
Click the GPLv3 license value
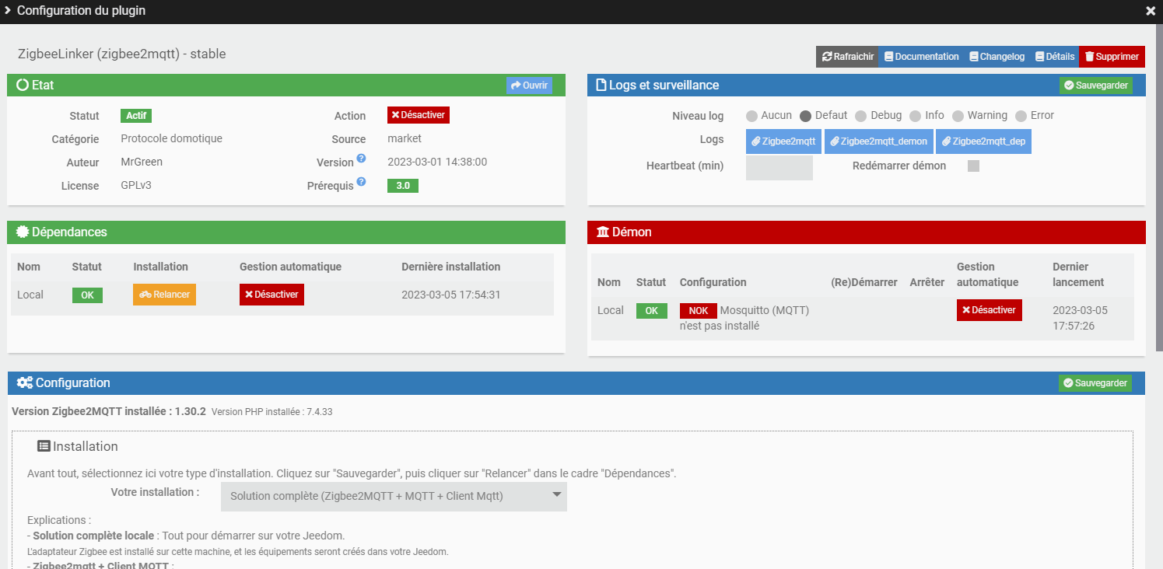[136, 186]
